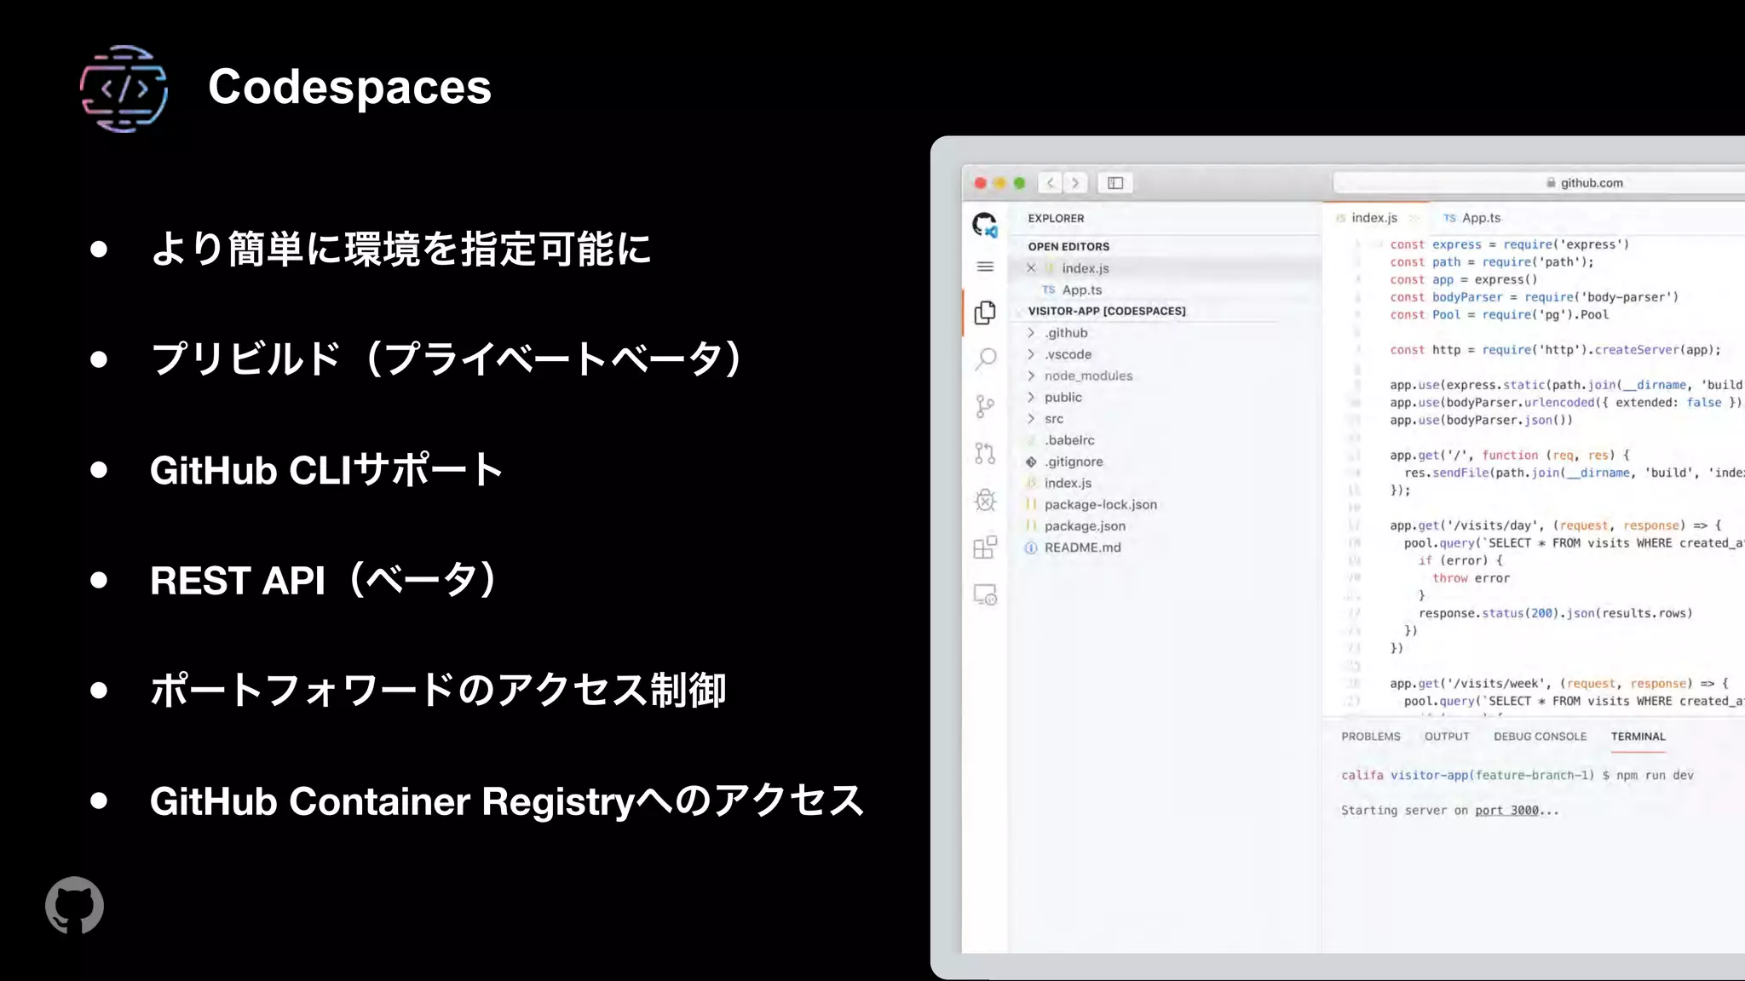Click the Codespaces logo above hamburger menu

coord(985,225)
